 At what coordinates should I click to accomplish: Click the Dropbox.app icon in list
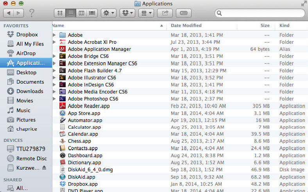point(63,184)
